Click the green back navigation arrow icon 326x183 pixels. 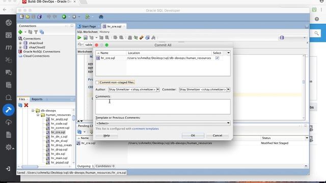pyautogui.click(x=64, y=17)
